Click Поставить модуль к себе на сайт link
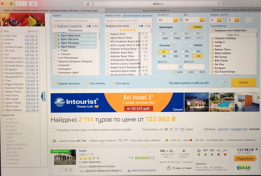This screenshot has width=261, height=176. point(189,83)
